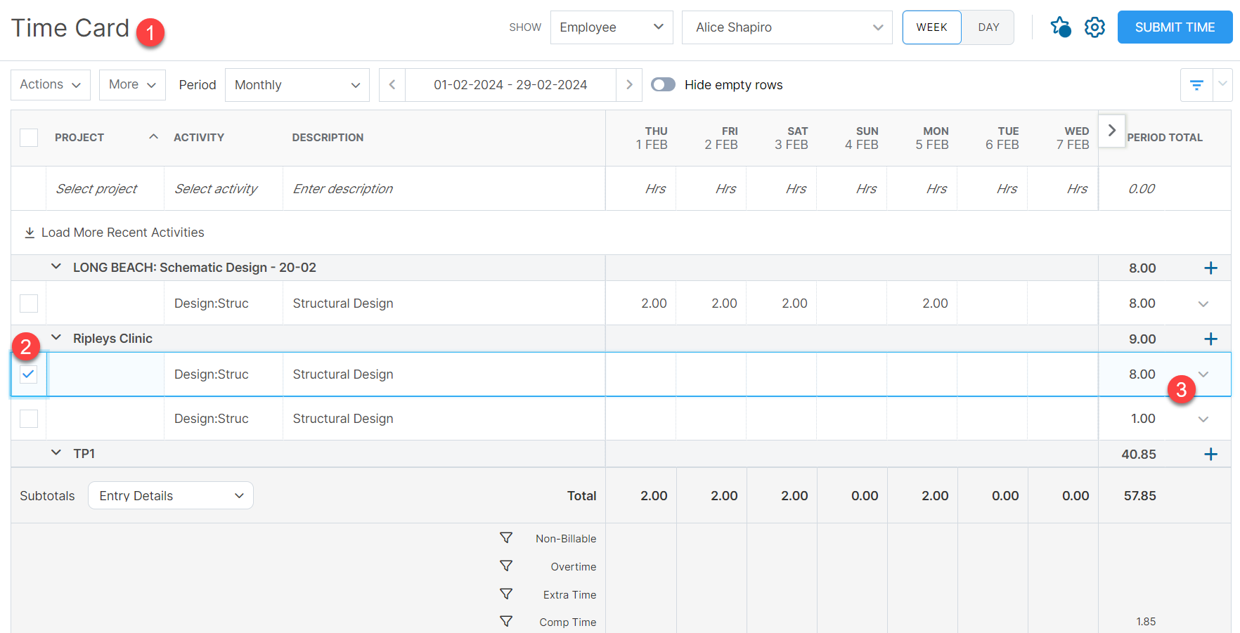Uncheck the selected Ripleys Clinic entry row
The image size is (1240, 633).
28,374
